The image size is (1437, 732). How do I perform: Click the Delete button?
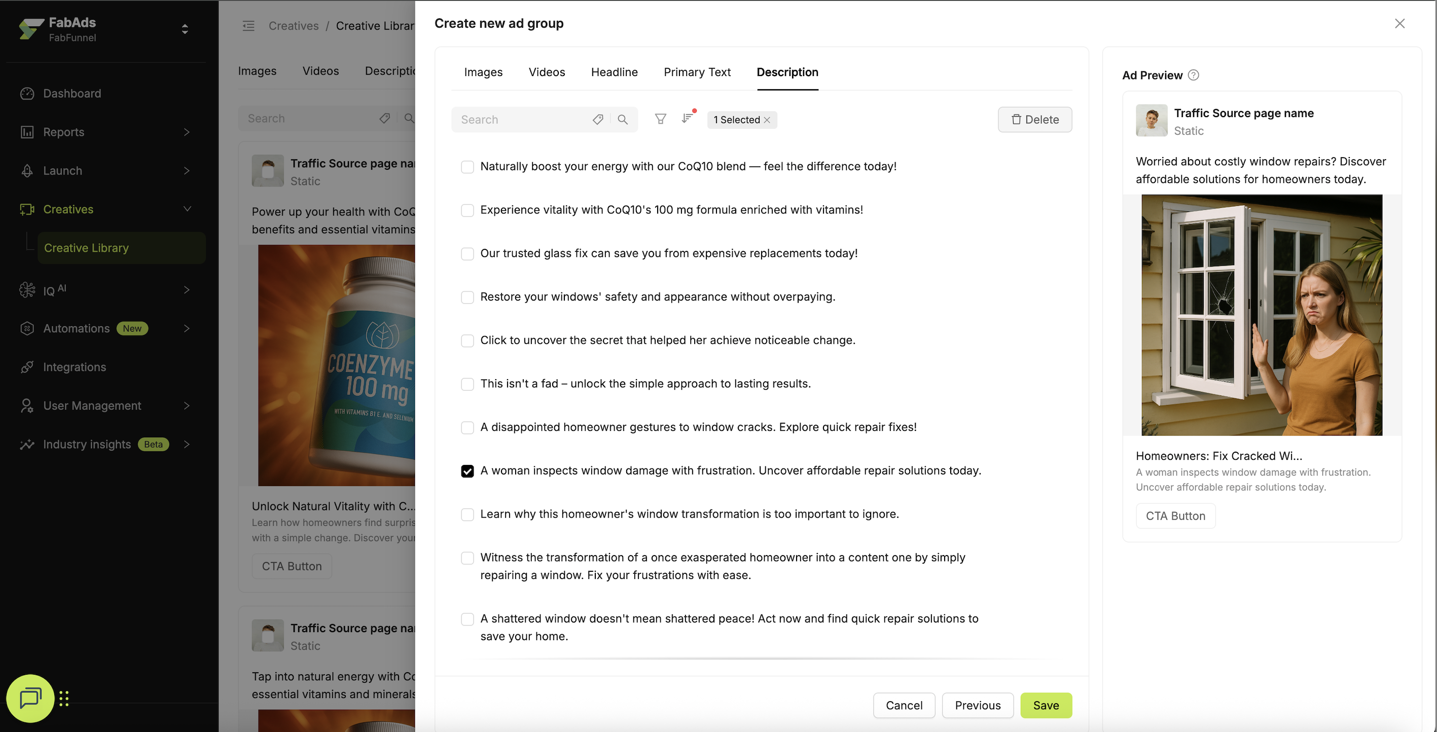click(1035, 119)
